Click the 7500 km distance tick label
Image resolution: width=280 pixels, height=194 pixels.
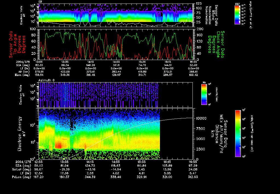200,129
